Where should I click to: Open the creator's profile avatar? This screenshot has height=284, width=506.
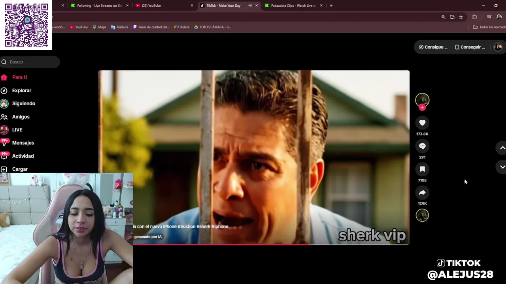422,100
